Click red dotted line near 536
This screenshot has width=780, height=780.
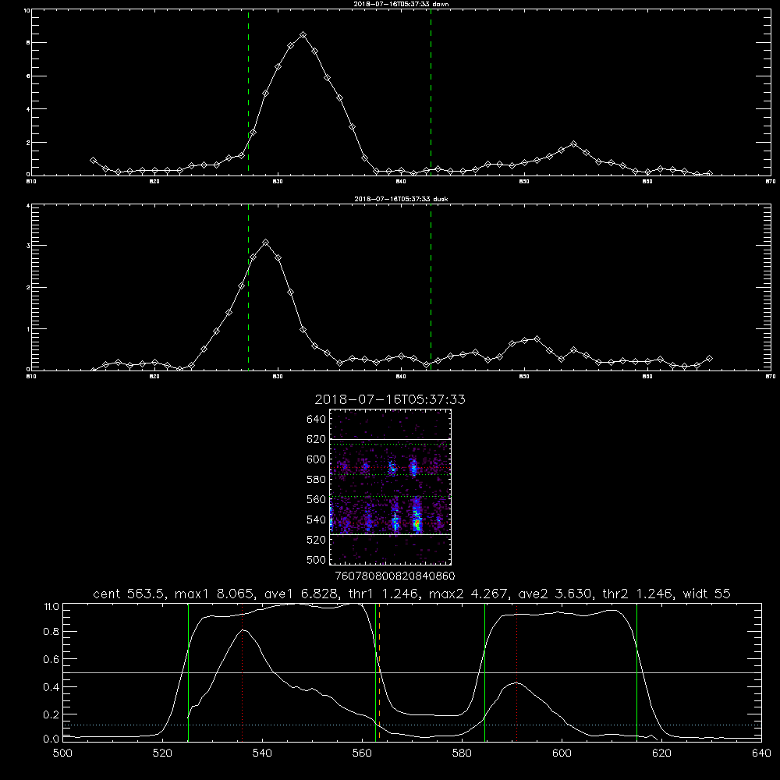pos(242,672)
